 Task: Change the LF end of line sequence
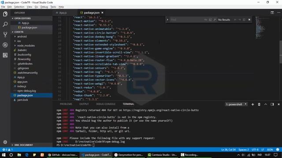click(263, 150)
